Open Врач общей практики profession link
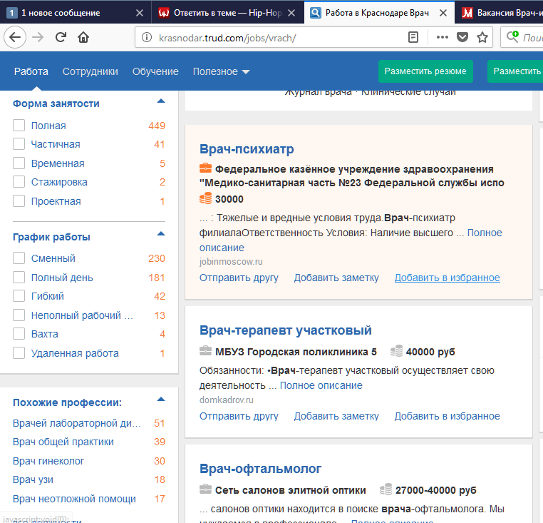Screen dimensions: 543x523 point(63,442)
